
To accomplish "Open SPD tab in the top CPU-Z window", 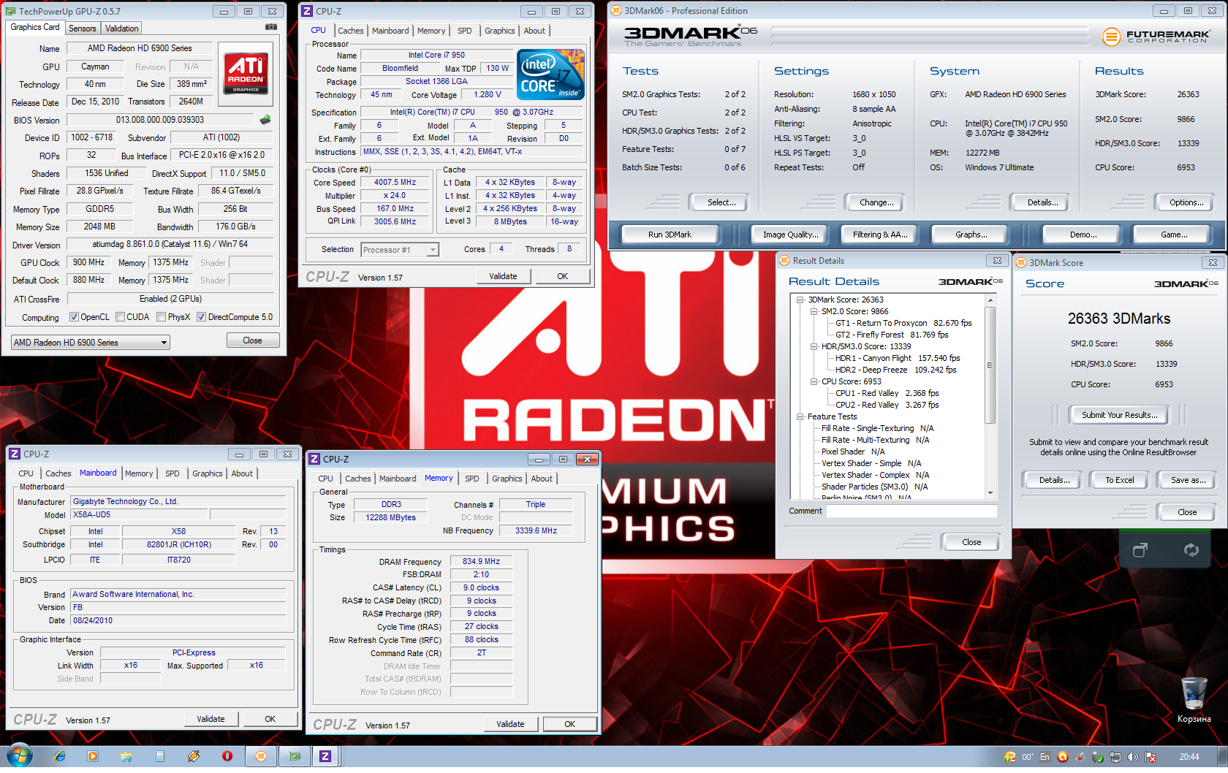I will coord(465,31).
